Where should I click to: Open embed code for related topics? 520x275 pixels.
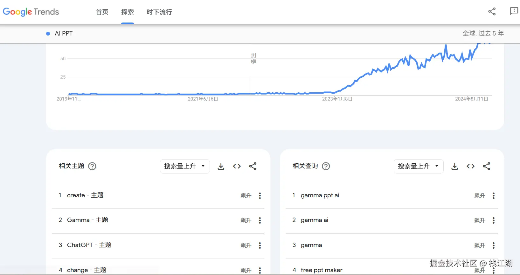tap(237, 167)
